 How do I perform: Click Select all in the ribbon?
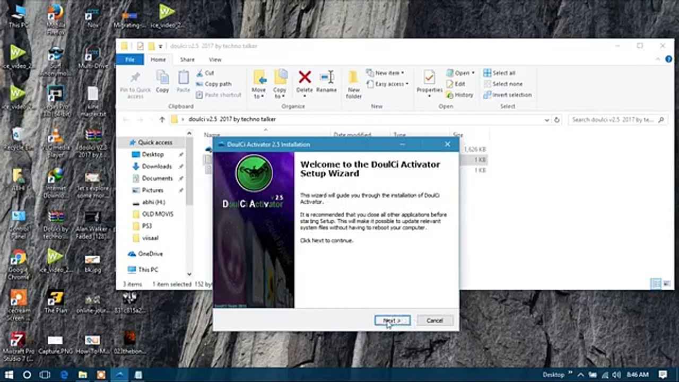(x=499, y=73)
